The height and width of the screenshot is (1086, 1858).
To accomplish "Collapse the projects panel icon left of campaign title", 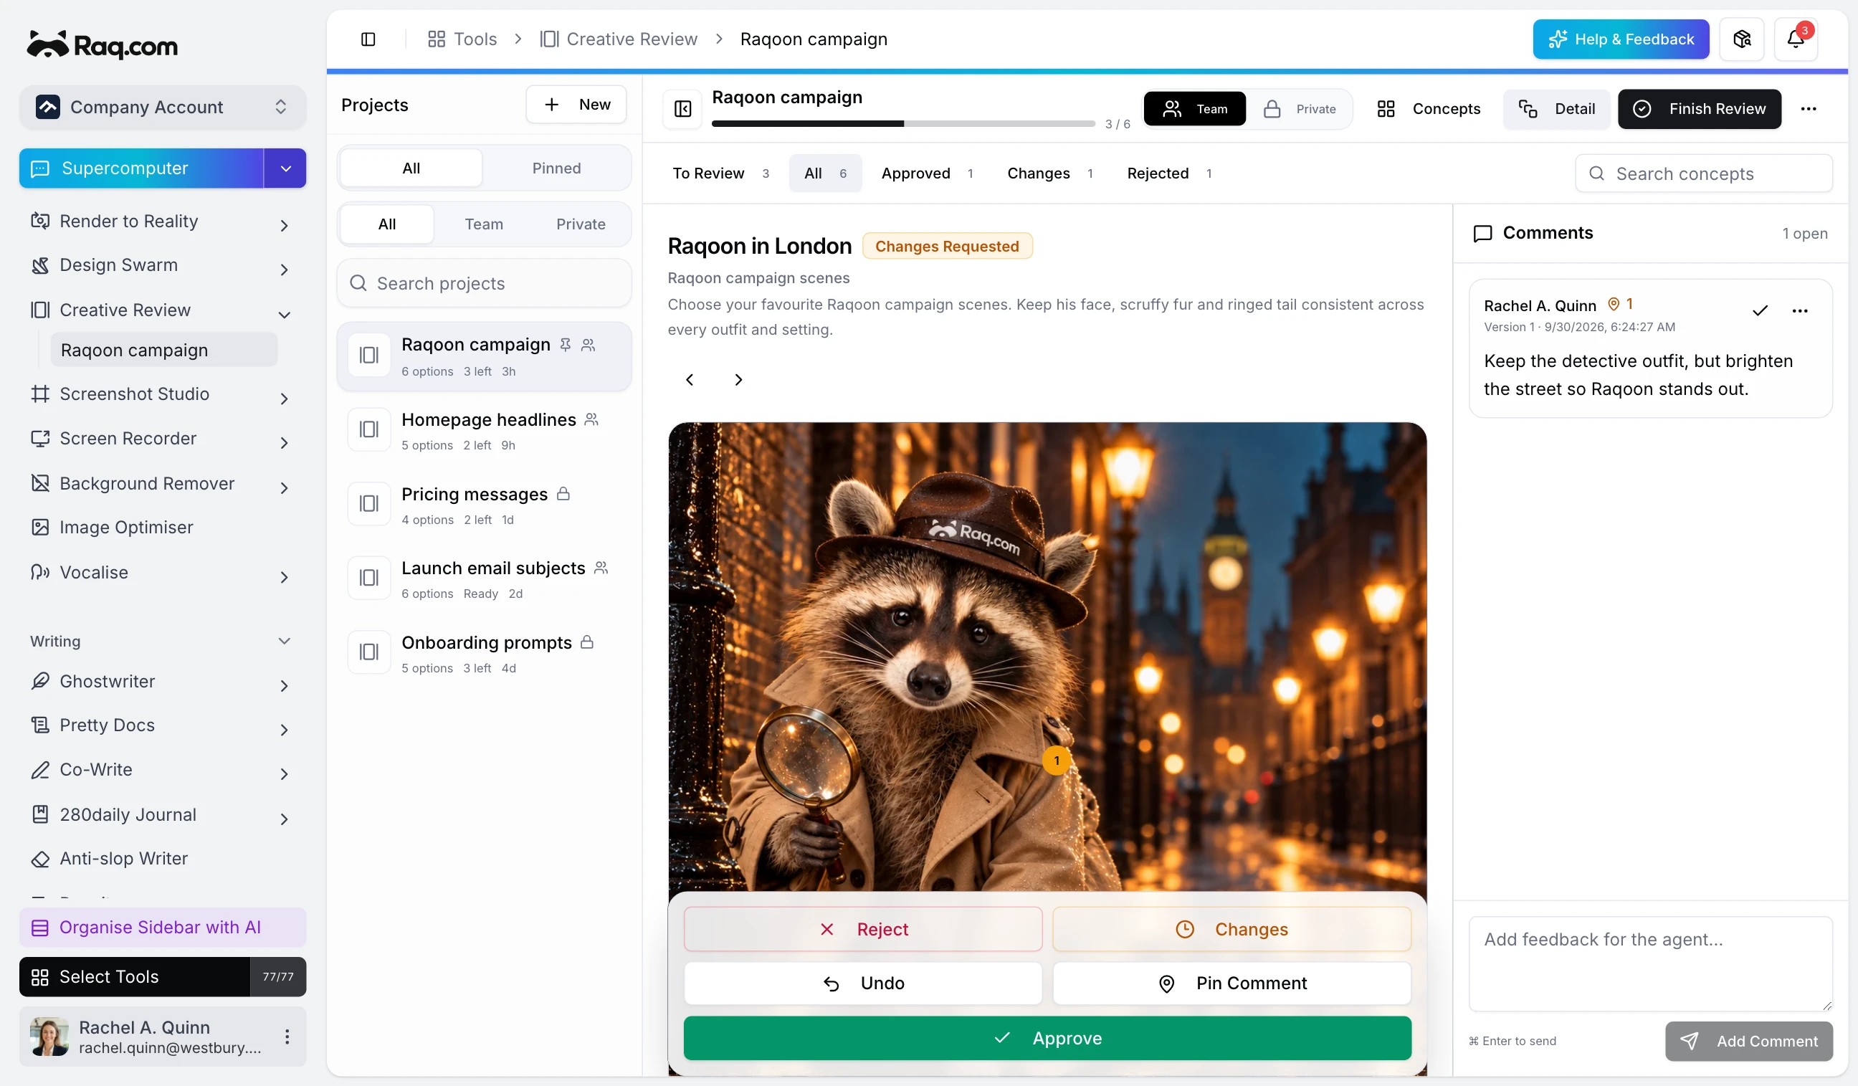I will click(x=682, y=109).
